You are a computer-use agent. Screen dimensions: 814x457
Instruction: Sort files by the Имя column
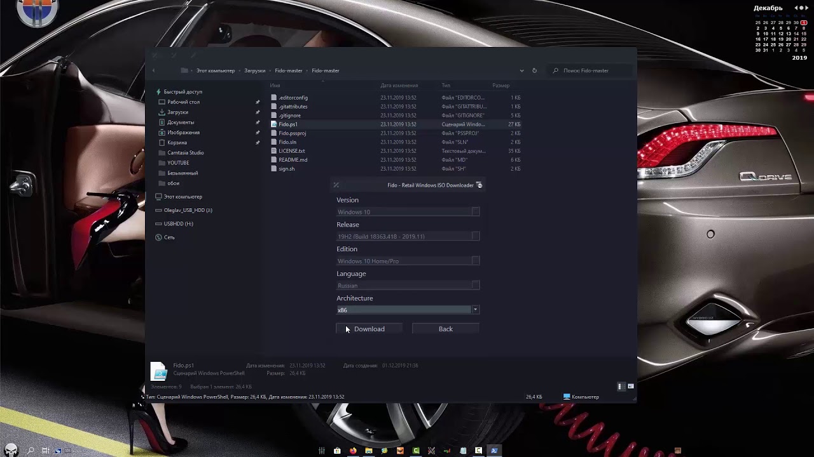tap(275, 86)
